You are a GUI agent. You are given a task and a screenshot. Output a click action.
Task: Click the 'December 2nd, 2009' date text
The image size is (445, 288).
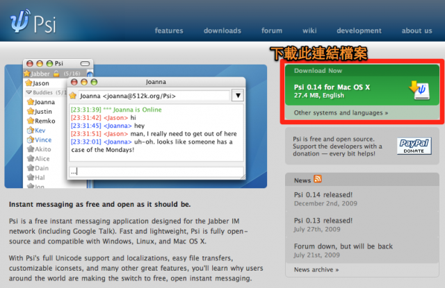(x=325, y=203)
